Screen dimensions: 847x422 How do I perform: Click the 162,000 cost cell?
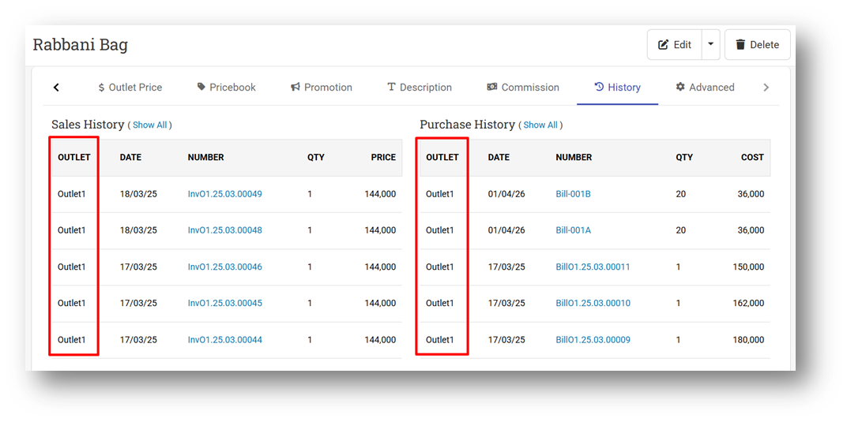click(x=749, y=304)
